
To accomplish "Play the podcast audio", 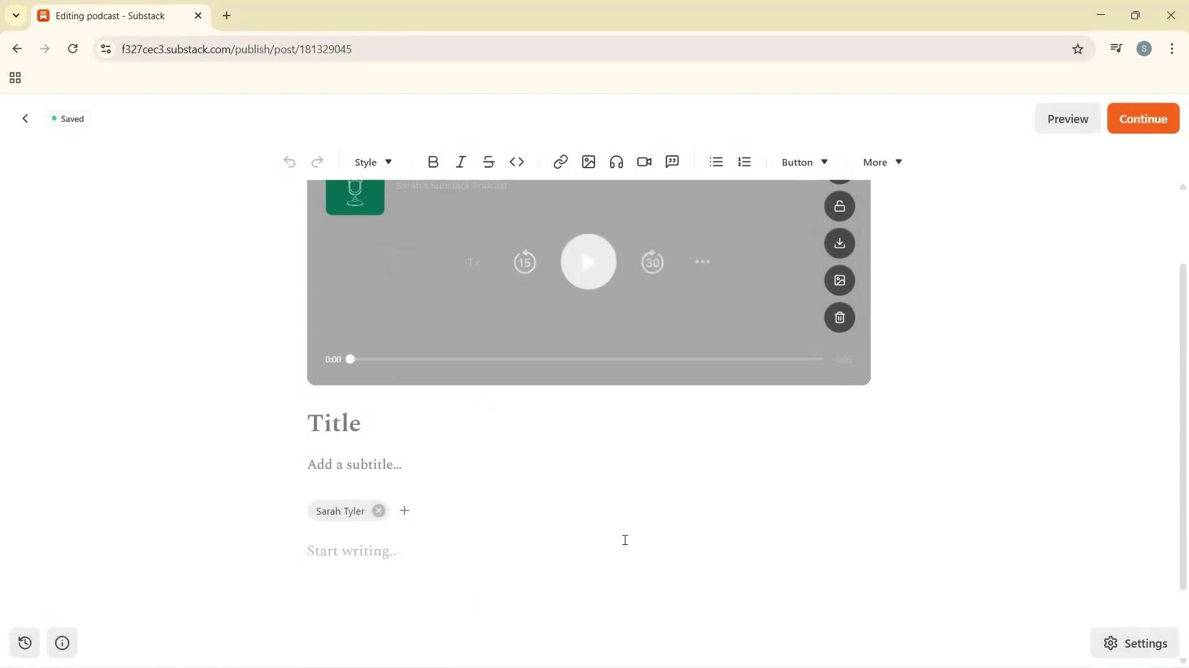I will [x=588, y=261].
